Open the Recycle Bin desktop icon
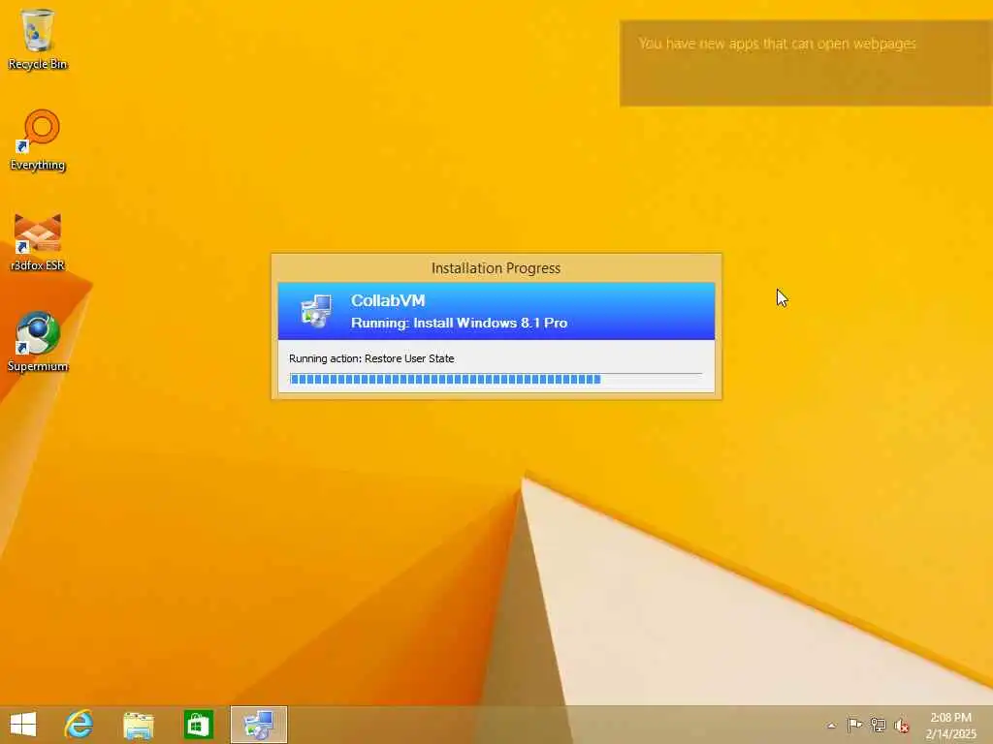 [x=38, y=39]
